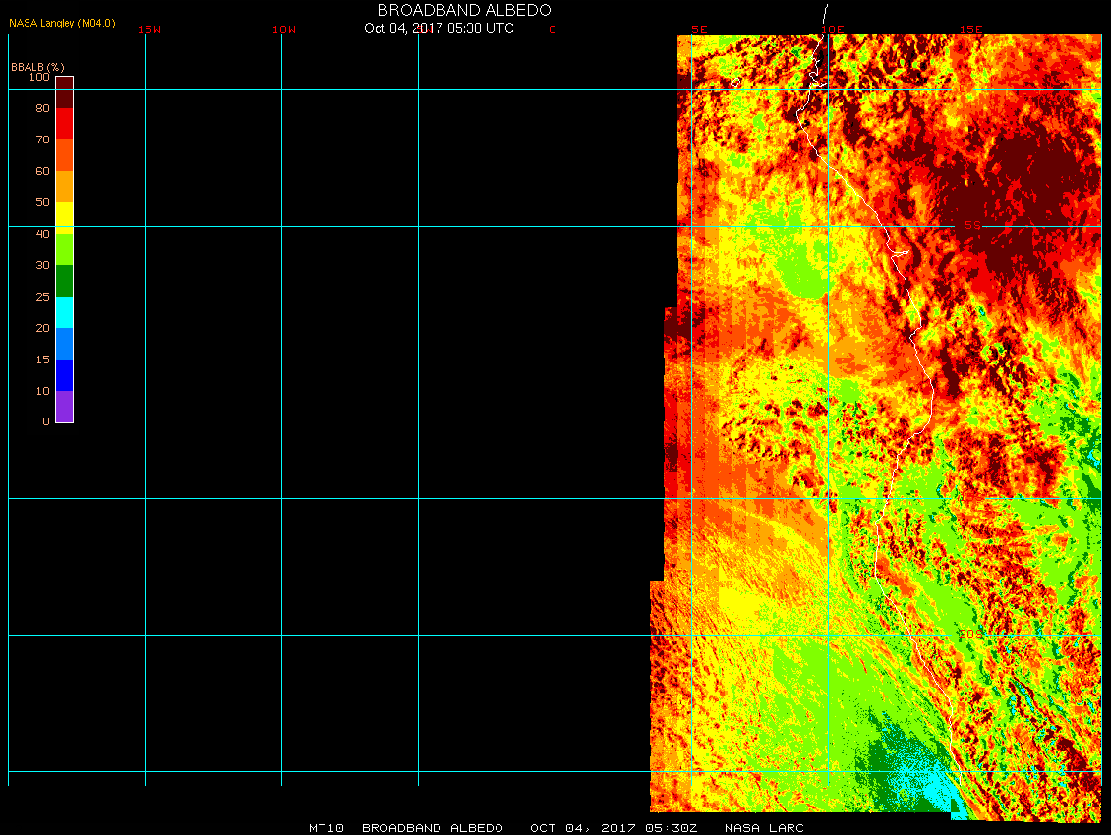Click legend value '15'
Image resolution: width=1111 pixels, height=835 pixels.
pyautogui.click(x=42, y=360)
